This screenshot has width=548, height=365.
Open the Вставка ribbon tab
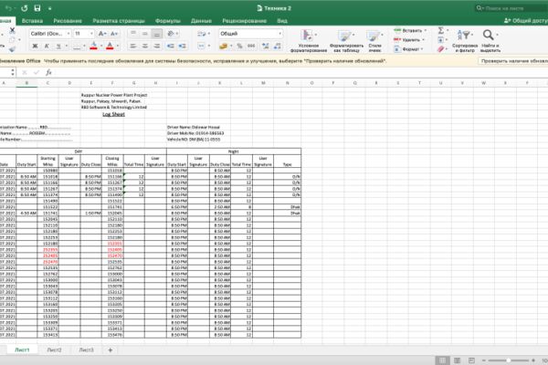tap(32, 21)
